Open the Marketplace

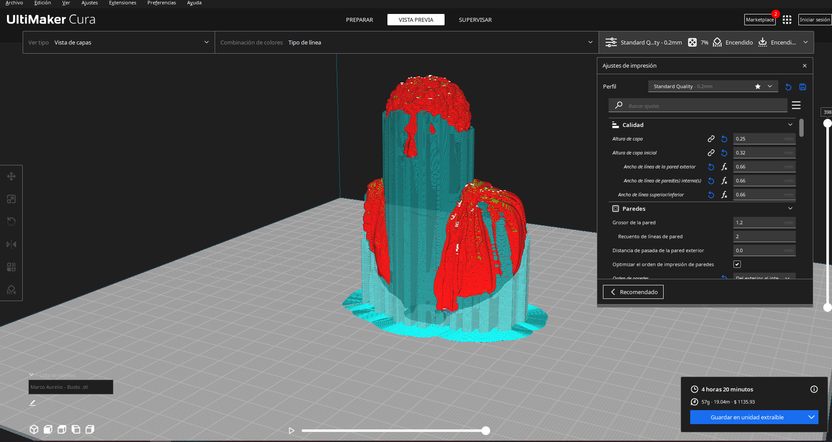(x=760, y=20)
